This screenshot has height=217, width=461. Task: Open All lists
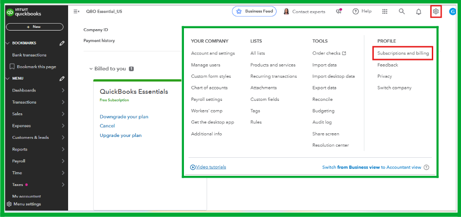point(258,54)
